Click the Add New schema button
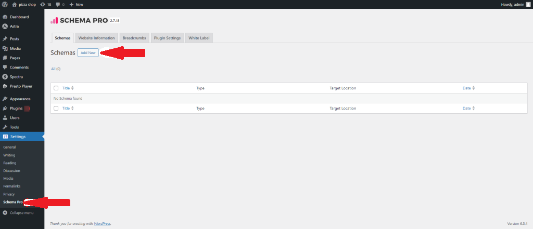The image size is (533, 229). coord(88,53)
